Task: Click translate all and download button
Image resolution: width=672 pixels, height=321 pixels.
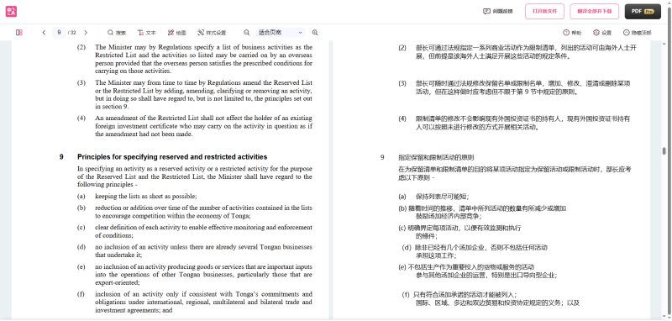Action: click(595, 12)
